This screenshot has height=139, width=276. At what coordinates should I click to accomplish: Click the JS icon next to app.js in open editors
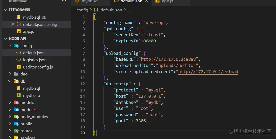click(x=19, y=31)
